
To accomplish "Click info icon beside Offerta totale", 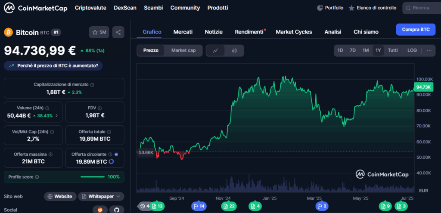I will [109, 132].
